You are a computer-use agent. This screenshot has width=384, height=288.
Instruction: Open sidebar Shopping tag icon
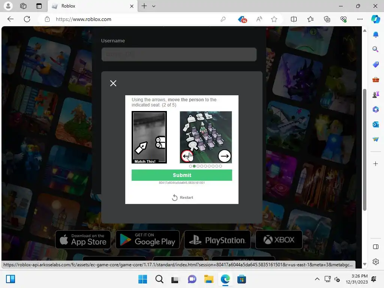(x=376, y=64)
